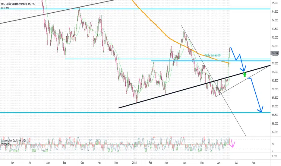281x166 pixels.
Task: Click the 94.000 price axis label
Action: tap(275, 20)
